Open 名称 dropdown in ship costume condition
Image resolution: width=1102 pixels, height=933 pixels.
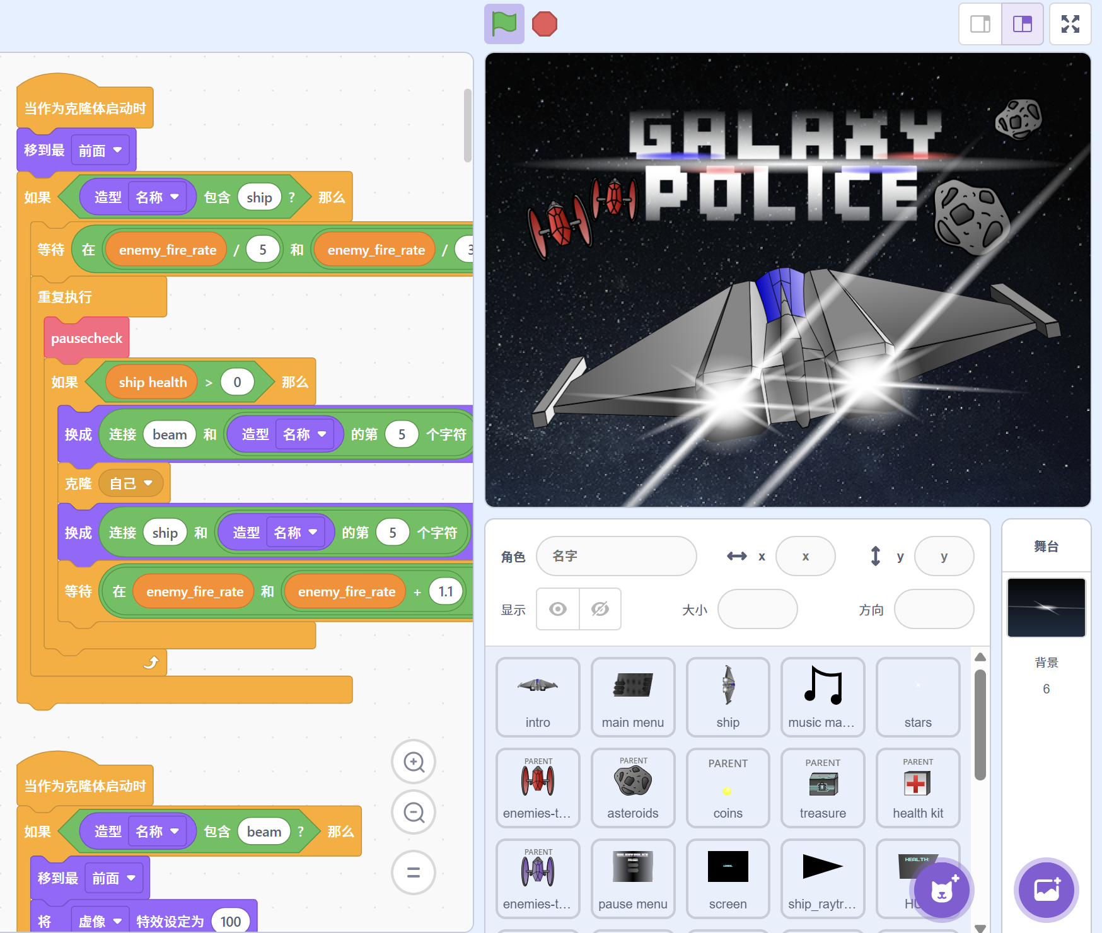pos(158,197)
